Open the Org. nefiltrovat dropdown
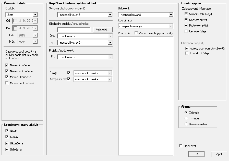This screenshot has height=161, width=229. [85, 36]
